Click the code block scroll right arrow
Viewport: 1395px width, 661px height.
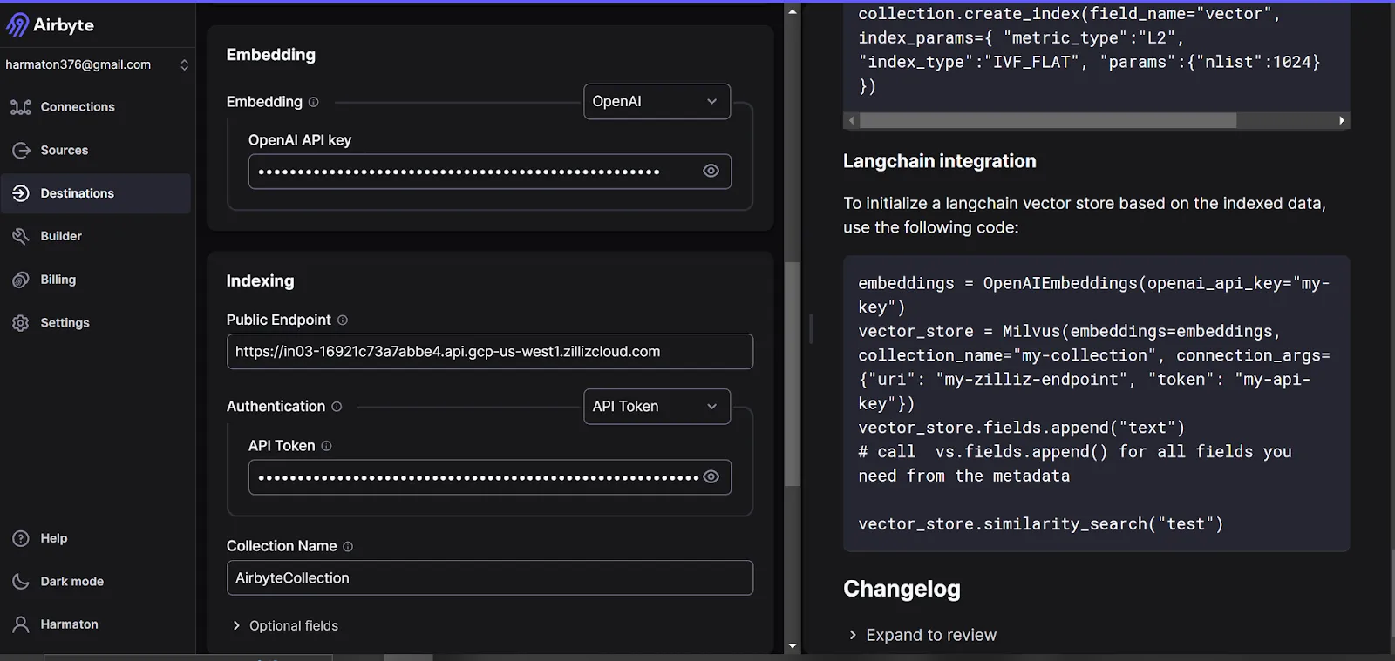(1342, 120)
